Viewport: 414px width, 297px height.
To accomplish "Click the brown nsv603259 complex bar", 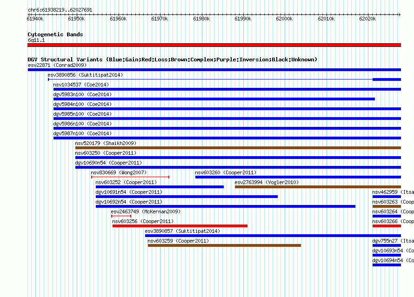I will [x=224, y=245].
